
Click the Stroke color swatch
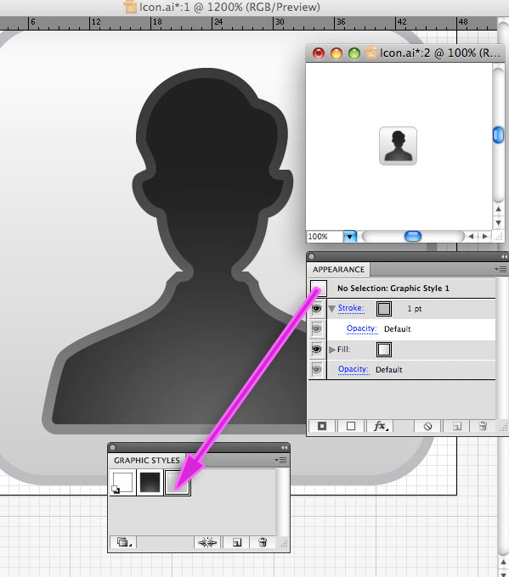pyautogui.click(x=384, y=308)
